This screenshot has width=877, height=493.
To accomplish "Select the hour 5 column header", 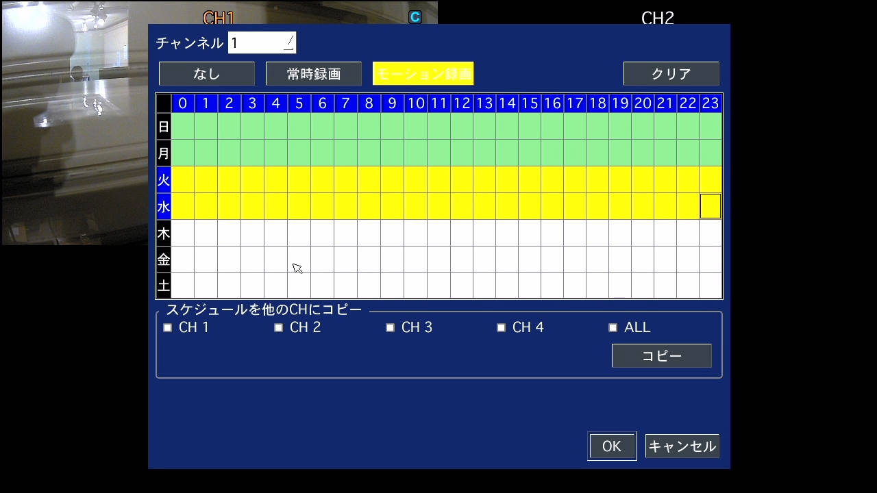I will (299, 103).
